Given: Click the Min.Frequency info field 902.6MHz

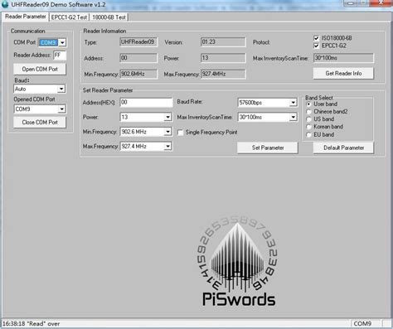Looking at the screenshot, I should point(138,74).
